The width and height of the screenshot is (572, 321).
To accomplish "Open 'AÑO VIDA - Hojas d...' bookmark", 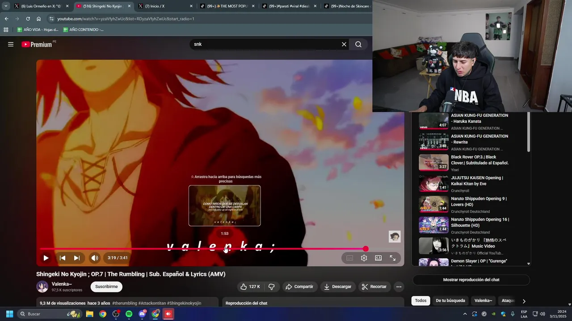I will pyautogui.click(x=38, y=30).
